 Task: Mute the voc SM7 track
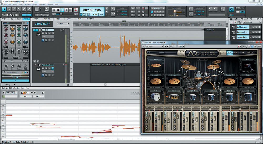[x=43, y=33]
